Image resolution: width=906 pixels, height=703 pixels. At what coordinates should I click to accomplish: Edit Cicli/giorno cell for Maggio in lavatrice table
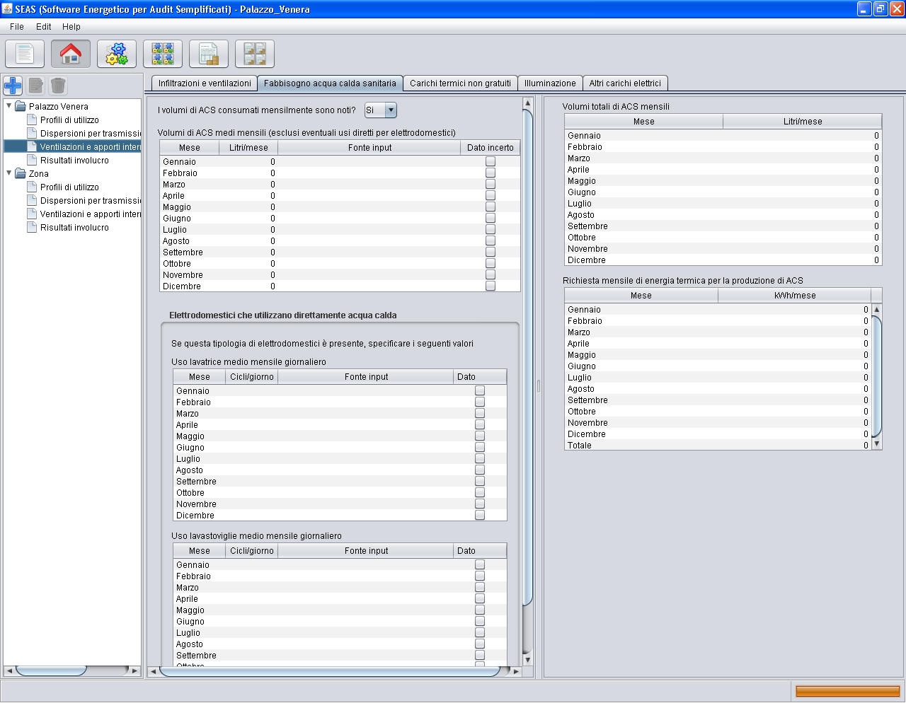[252, 436]
